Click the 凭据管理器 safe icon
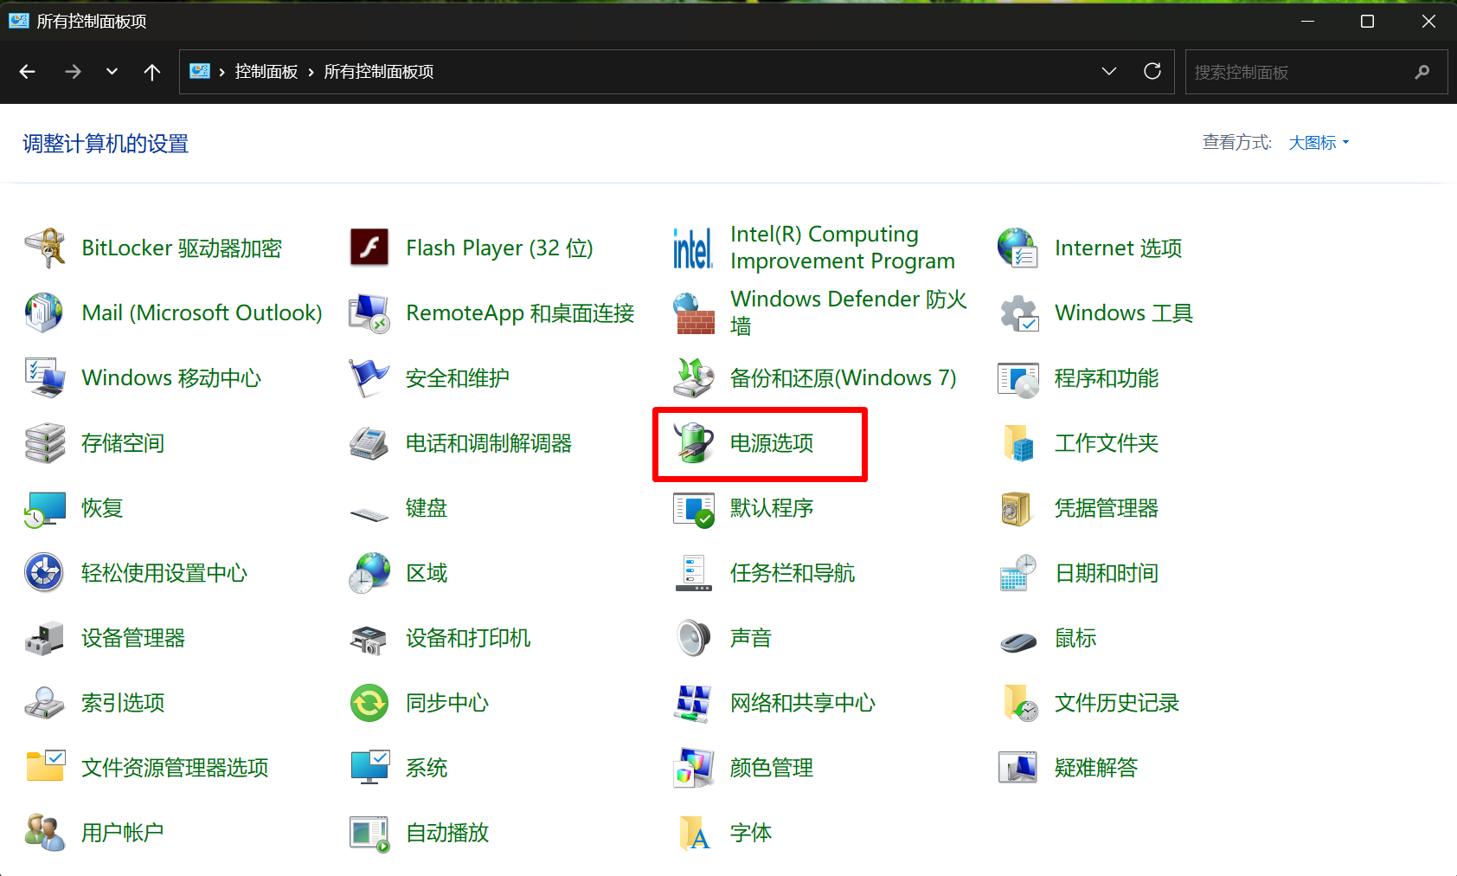1457x876 pixels. pyautogui.click(x=1018, y=508)
